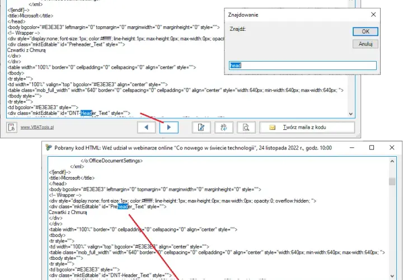Viewport: 403px width, 280px height.
Task: Click the '<body bgcolor="#E3E3E3"' line in lower window
Action: [155, 189]
